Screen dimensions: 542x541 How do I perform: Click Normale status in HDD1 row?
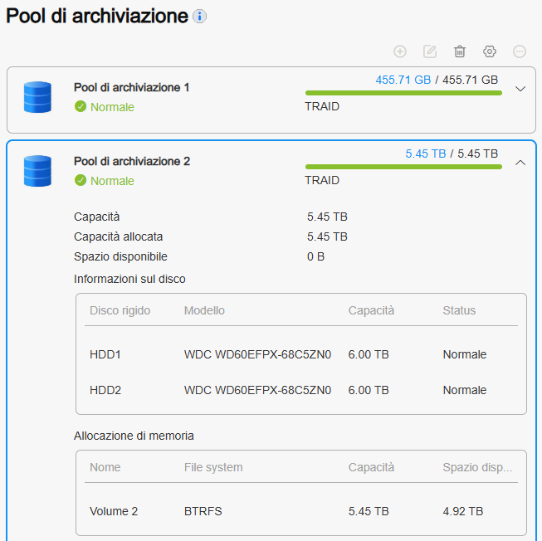tap(465, 354)
